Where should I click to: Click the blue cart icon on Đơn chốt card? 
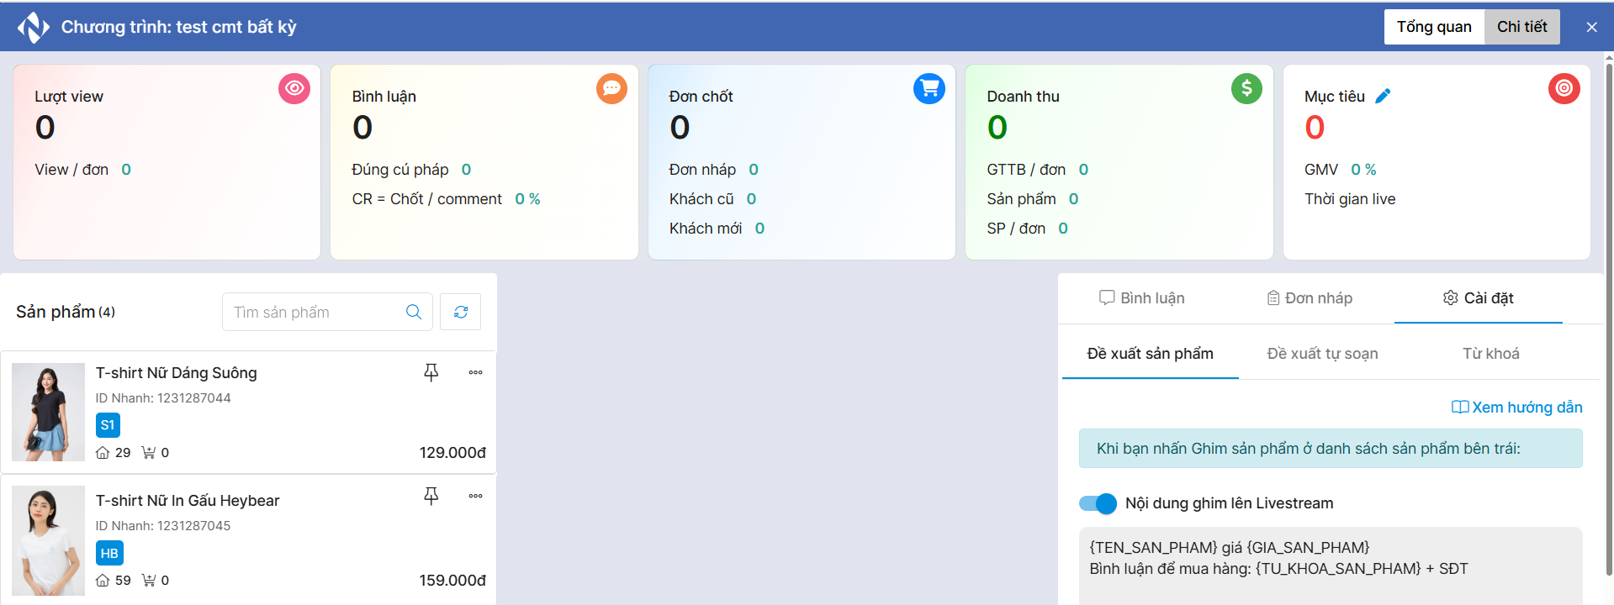click(929, 88)
